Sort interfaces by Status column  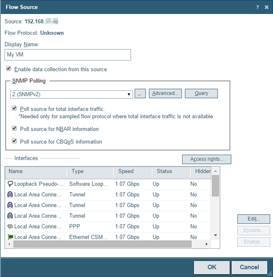172,172
